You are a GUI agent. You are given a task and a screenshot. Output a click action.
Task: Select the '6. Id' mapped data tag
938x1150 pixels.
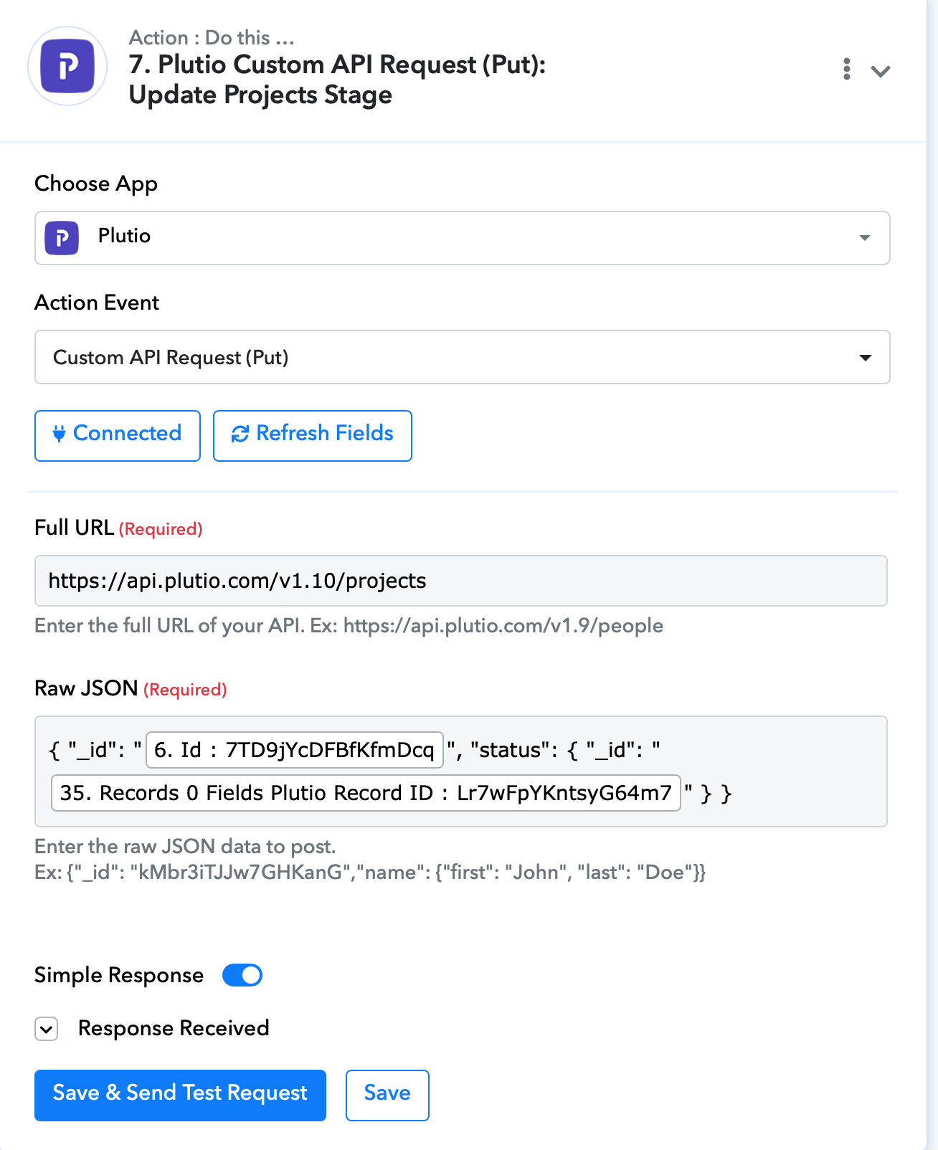pyautogui.click(x=295, y=750)
